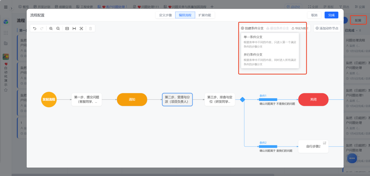Click the blue cube app icon in sidebar

pos(6,22)
